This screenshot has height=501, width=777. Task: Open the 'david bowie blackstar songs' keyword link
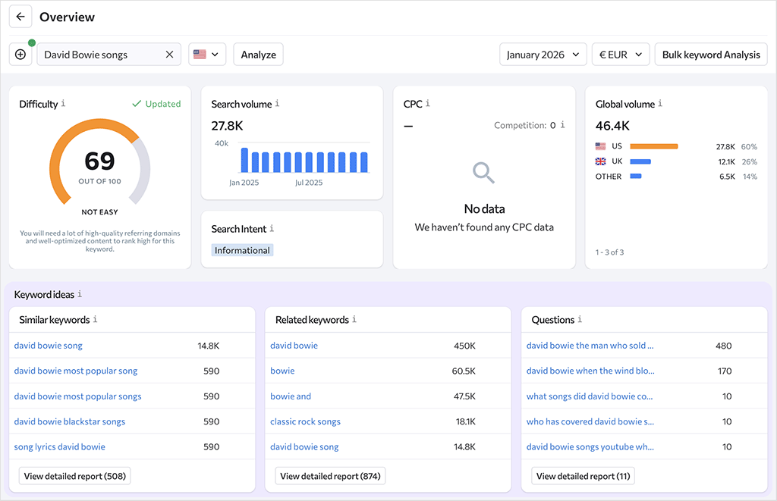[70, 421]
